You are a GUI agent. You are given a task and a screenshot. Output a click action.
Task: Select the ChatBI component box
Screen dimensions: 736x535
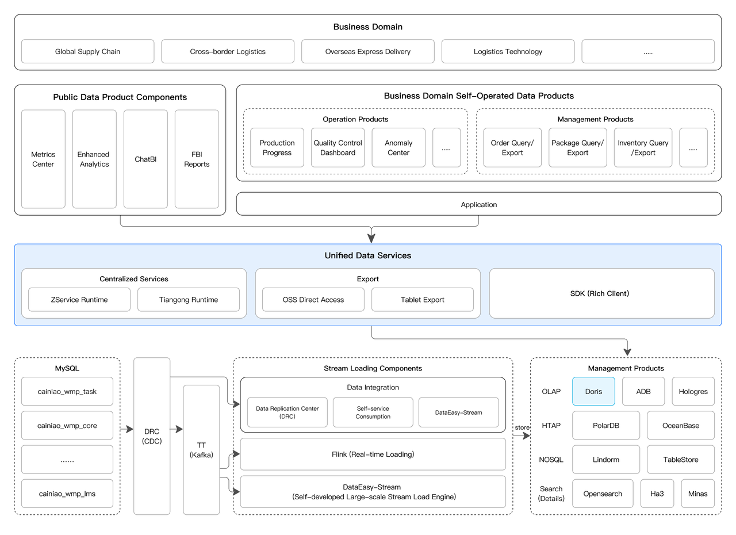click(145, 159)
